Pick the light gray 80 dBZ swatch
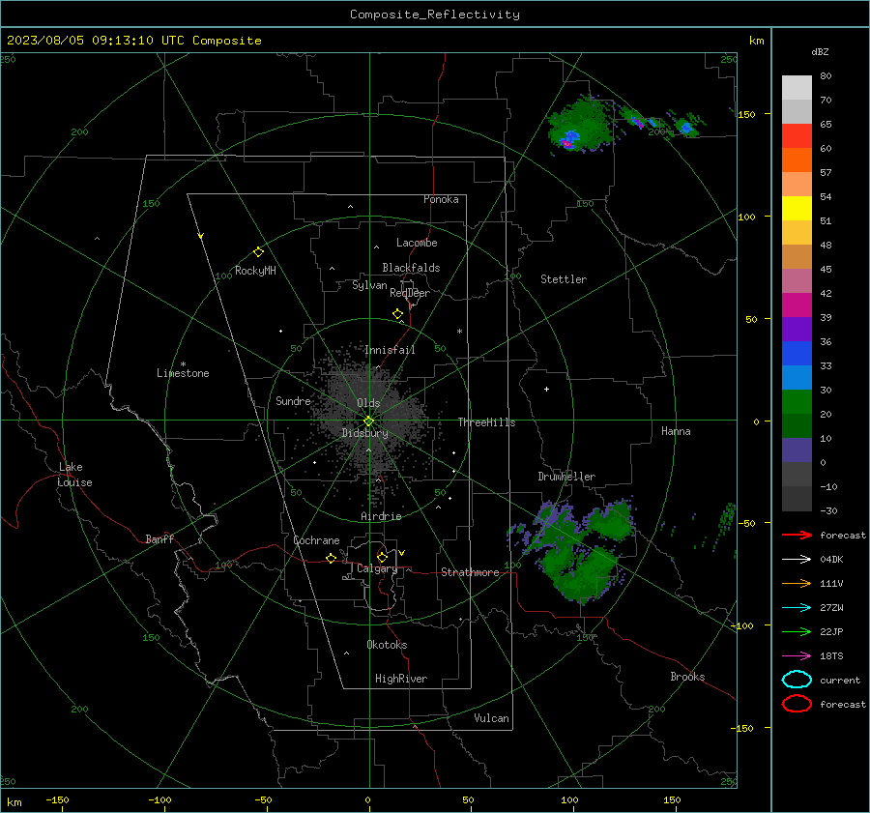Image resolution: width=870 pixels, height=813 pixels. click(x=797, y=87)
